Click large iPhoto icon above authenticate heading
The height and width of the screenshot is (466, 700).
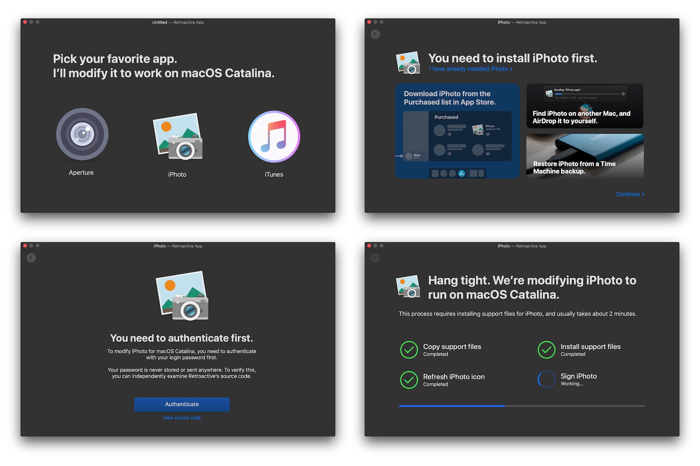click(182, 296)
